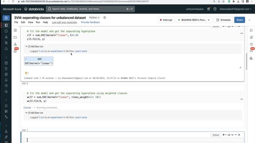Collapse the weighted classes cell with dash
Screen dimensions: 255x143
[x=242, y=99]
